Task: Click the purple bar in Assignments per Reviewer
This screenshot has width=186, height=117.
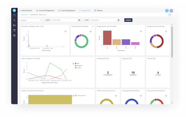Action: pyautogui.click(x=126, y=42)
